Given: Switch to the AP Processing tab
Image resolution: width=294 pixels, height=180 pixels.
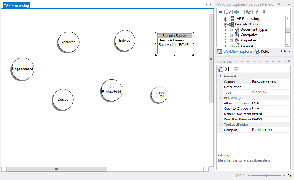Looking at the screenshot, I should tap(16, 5).
